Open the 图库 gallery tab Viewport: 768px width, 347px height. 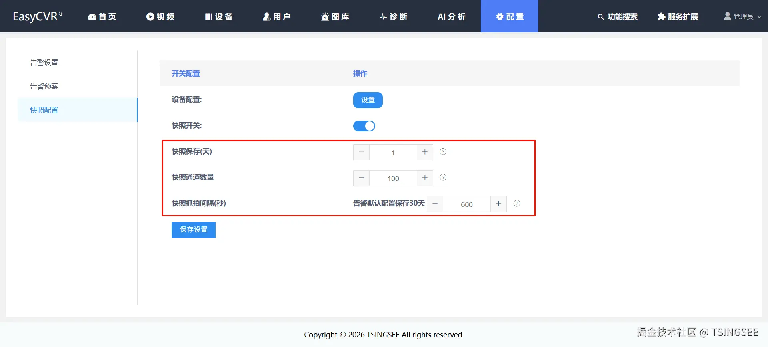pos(335,16)
